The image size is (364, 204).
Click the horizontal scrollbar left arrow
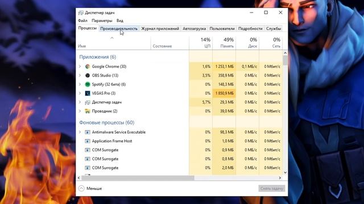pos(79,178)
